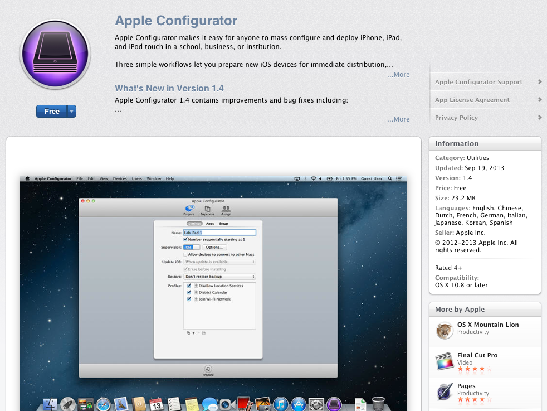
Task: Expand the arrow next to the Free button
Action: point(72,111)
